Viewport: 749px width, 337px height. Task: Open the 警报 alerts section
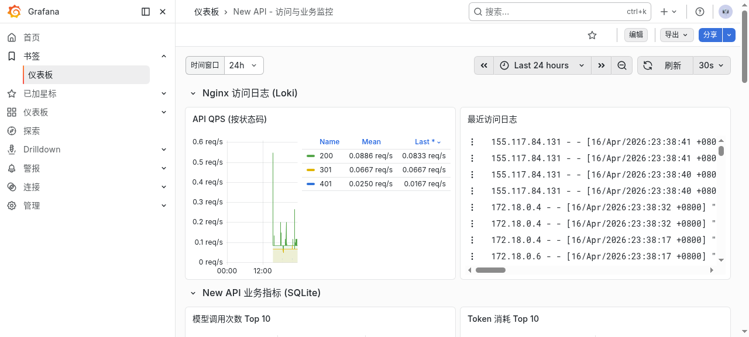30,168
